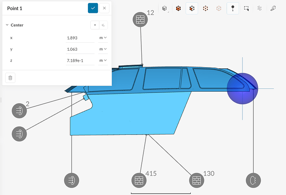Switch to transparent render mode

click(219, 8)
